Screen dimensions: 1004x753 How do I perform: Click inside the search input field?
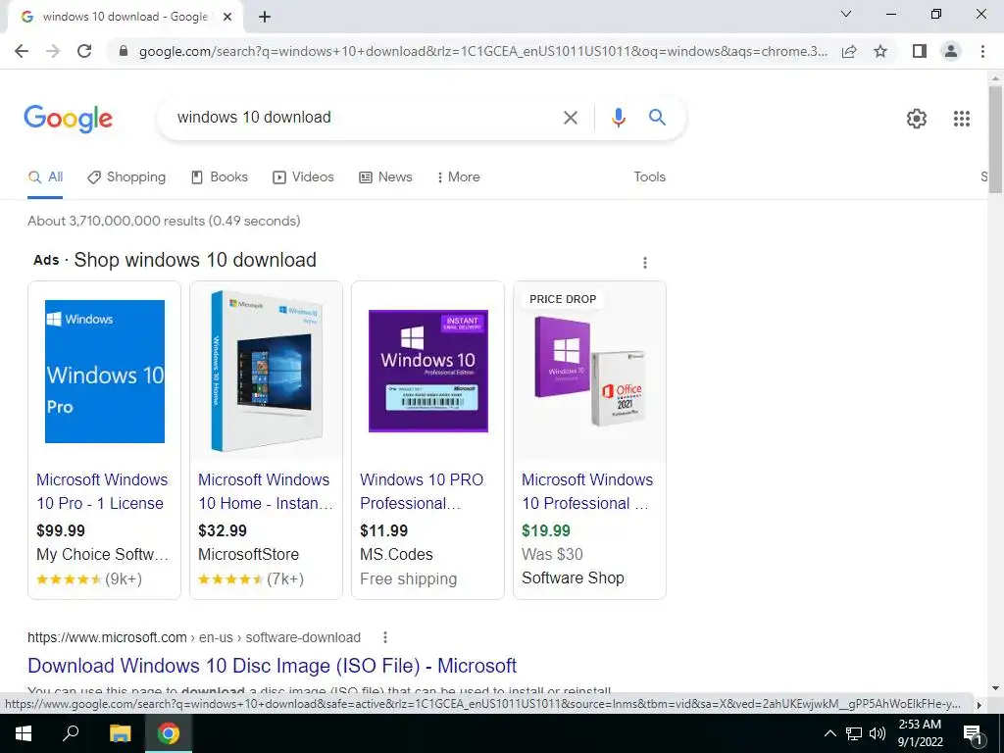coord(365,118)
